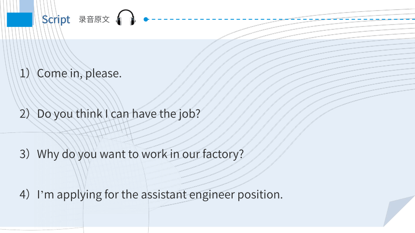The height and width of the screenshot is (233, 415).
Task: Click the solid blue square in header
Action: coord(20,20)
